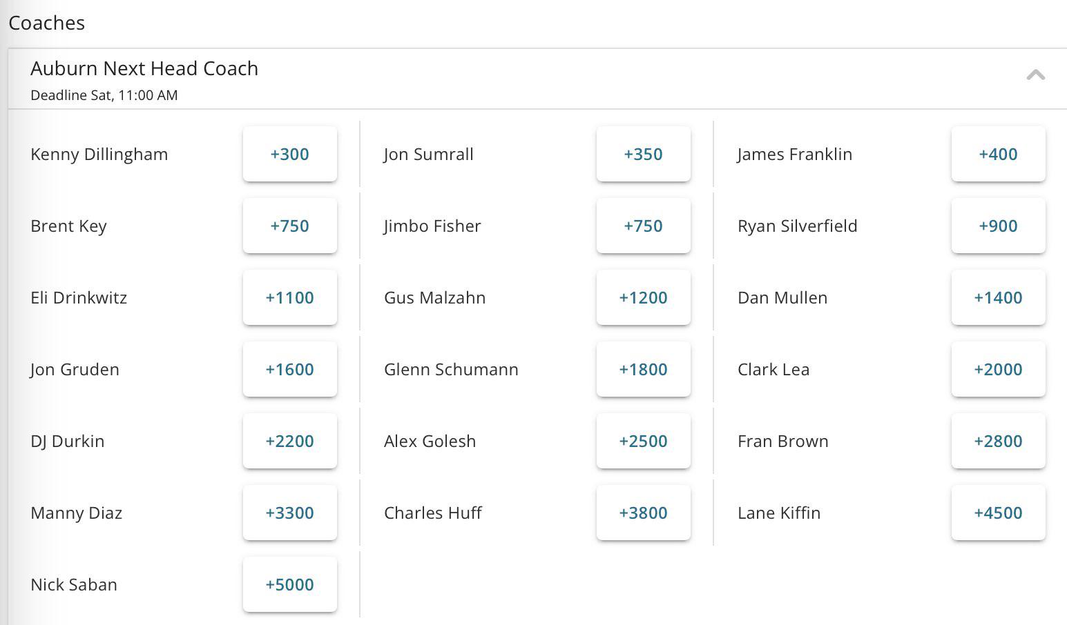The width and height of the screenshot is (1067, 625).
Task: Choose Jon Gruden +1600 odds
Action: [290, 369]
